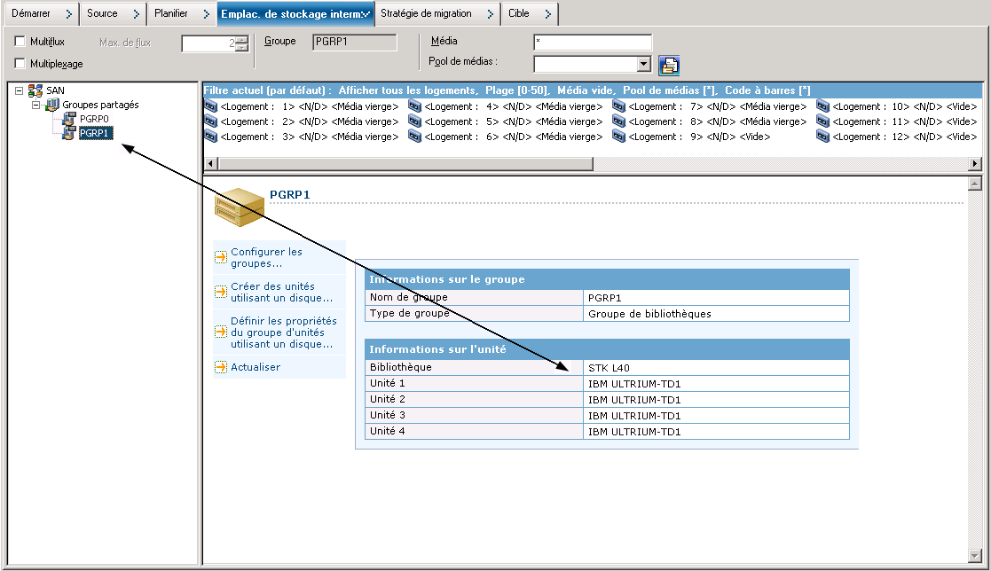The width and height of the screenshot is (991, 571).
Task: Open the Pool de médias dropdown
Action: click(645, 64)
